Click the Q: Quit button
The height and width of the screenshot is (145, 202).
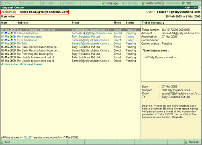pyautogui.click(x=9, y=142)
